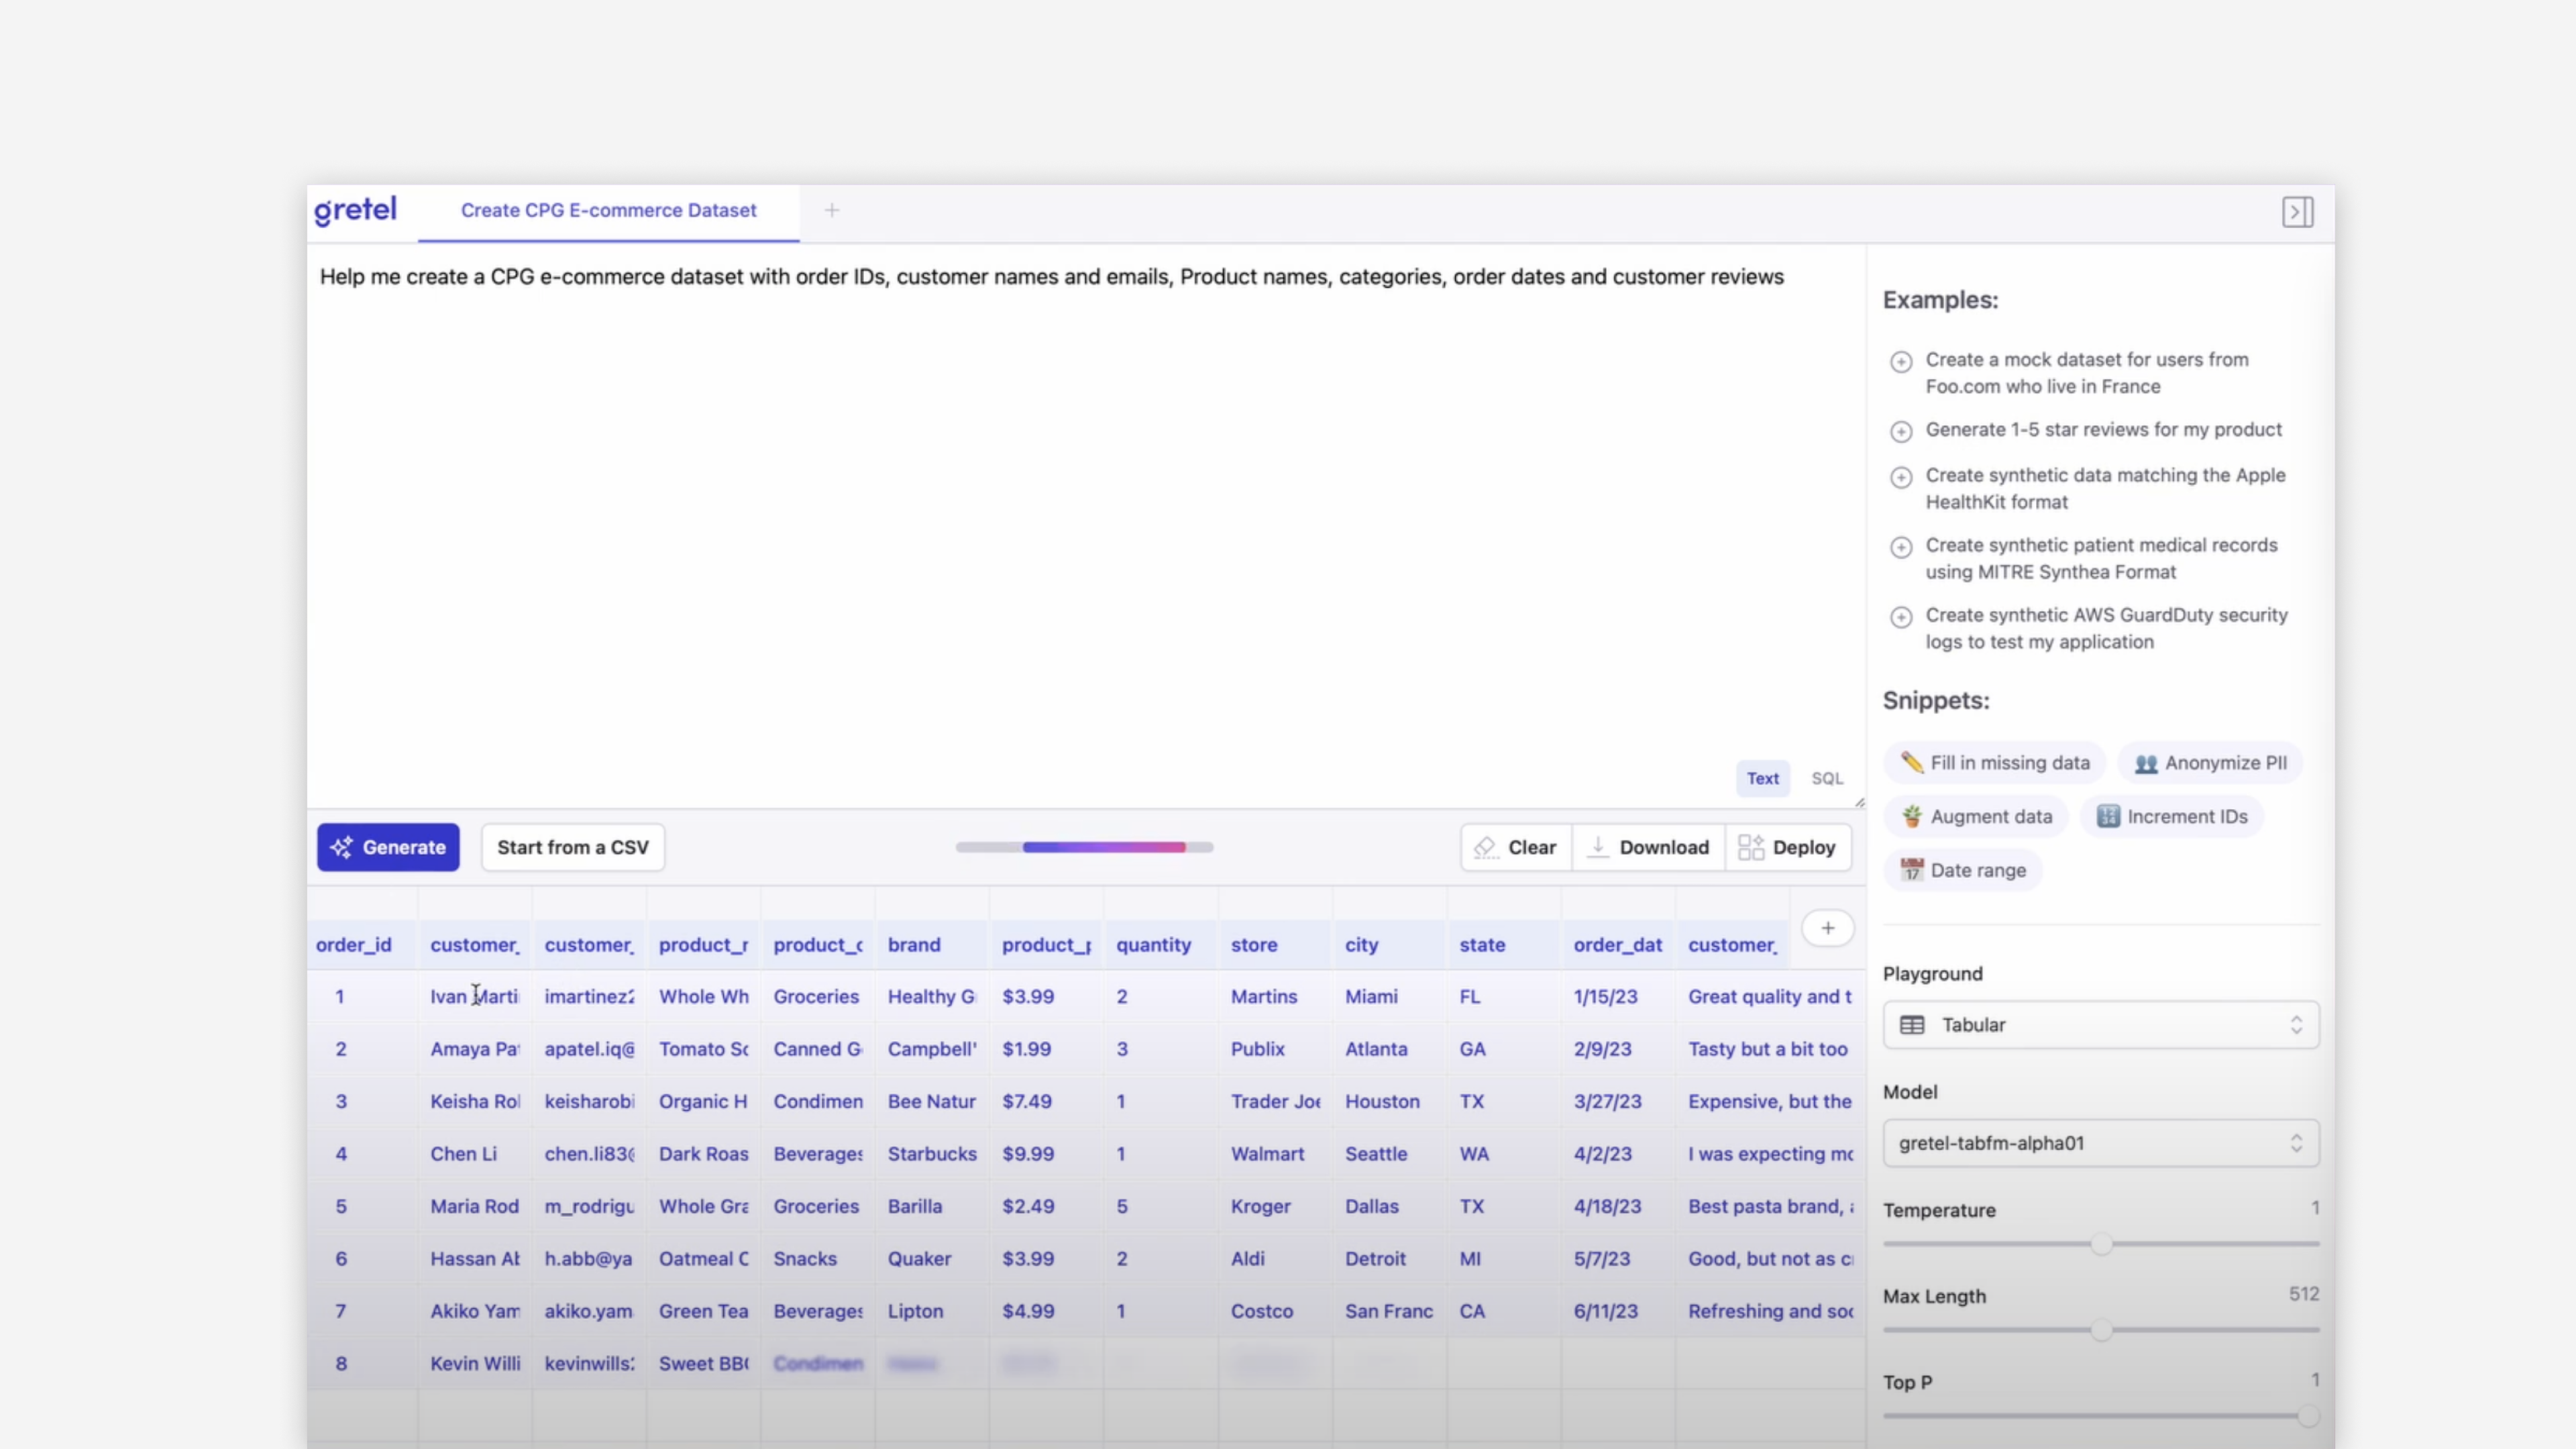This screenshot has height=1449, width=2576.
Task: Click the plus icon to add new tab
Action: [x=832, y=210]
